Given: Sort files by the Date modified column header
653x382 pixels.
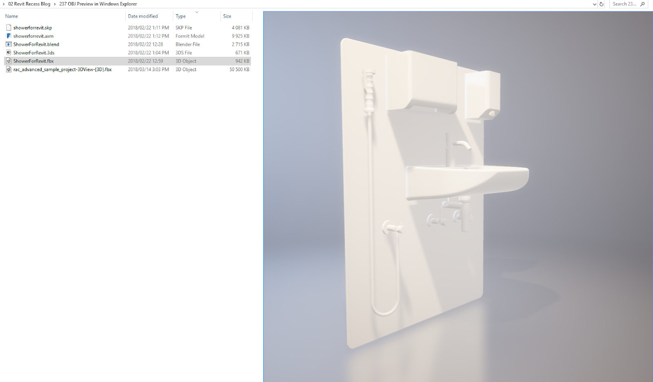Looking at the screenshot, I should click(x=143, y=16).
